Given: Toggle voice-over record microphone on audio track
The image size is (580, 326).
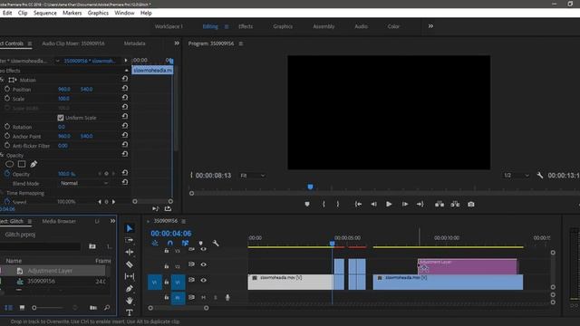Looking at the screenshot, I should point(227,297).
